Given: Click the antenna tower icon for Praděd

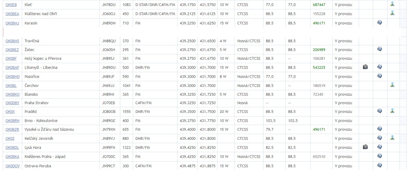Looking at the screenshot, I should [392, 111].
